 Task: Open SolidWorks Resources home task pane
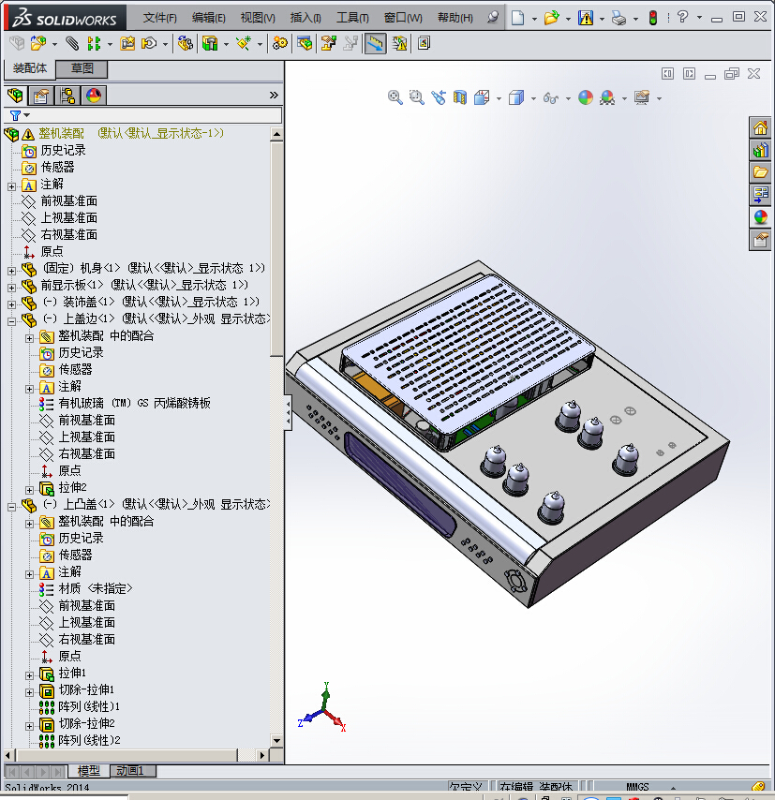760,127
